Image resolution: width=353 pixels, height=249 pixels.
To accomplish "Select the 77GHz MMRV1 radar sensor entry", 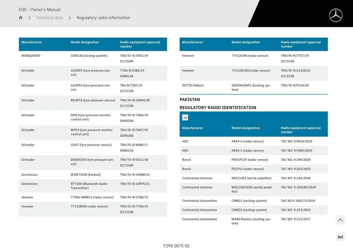I will (x=92, y=197).
